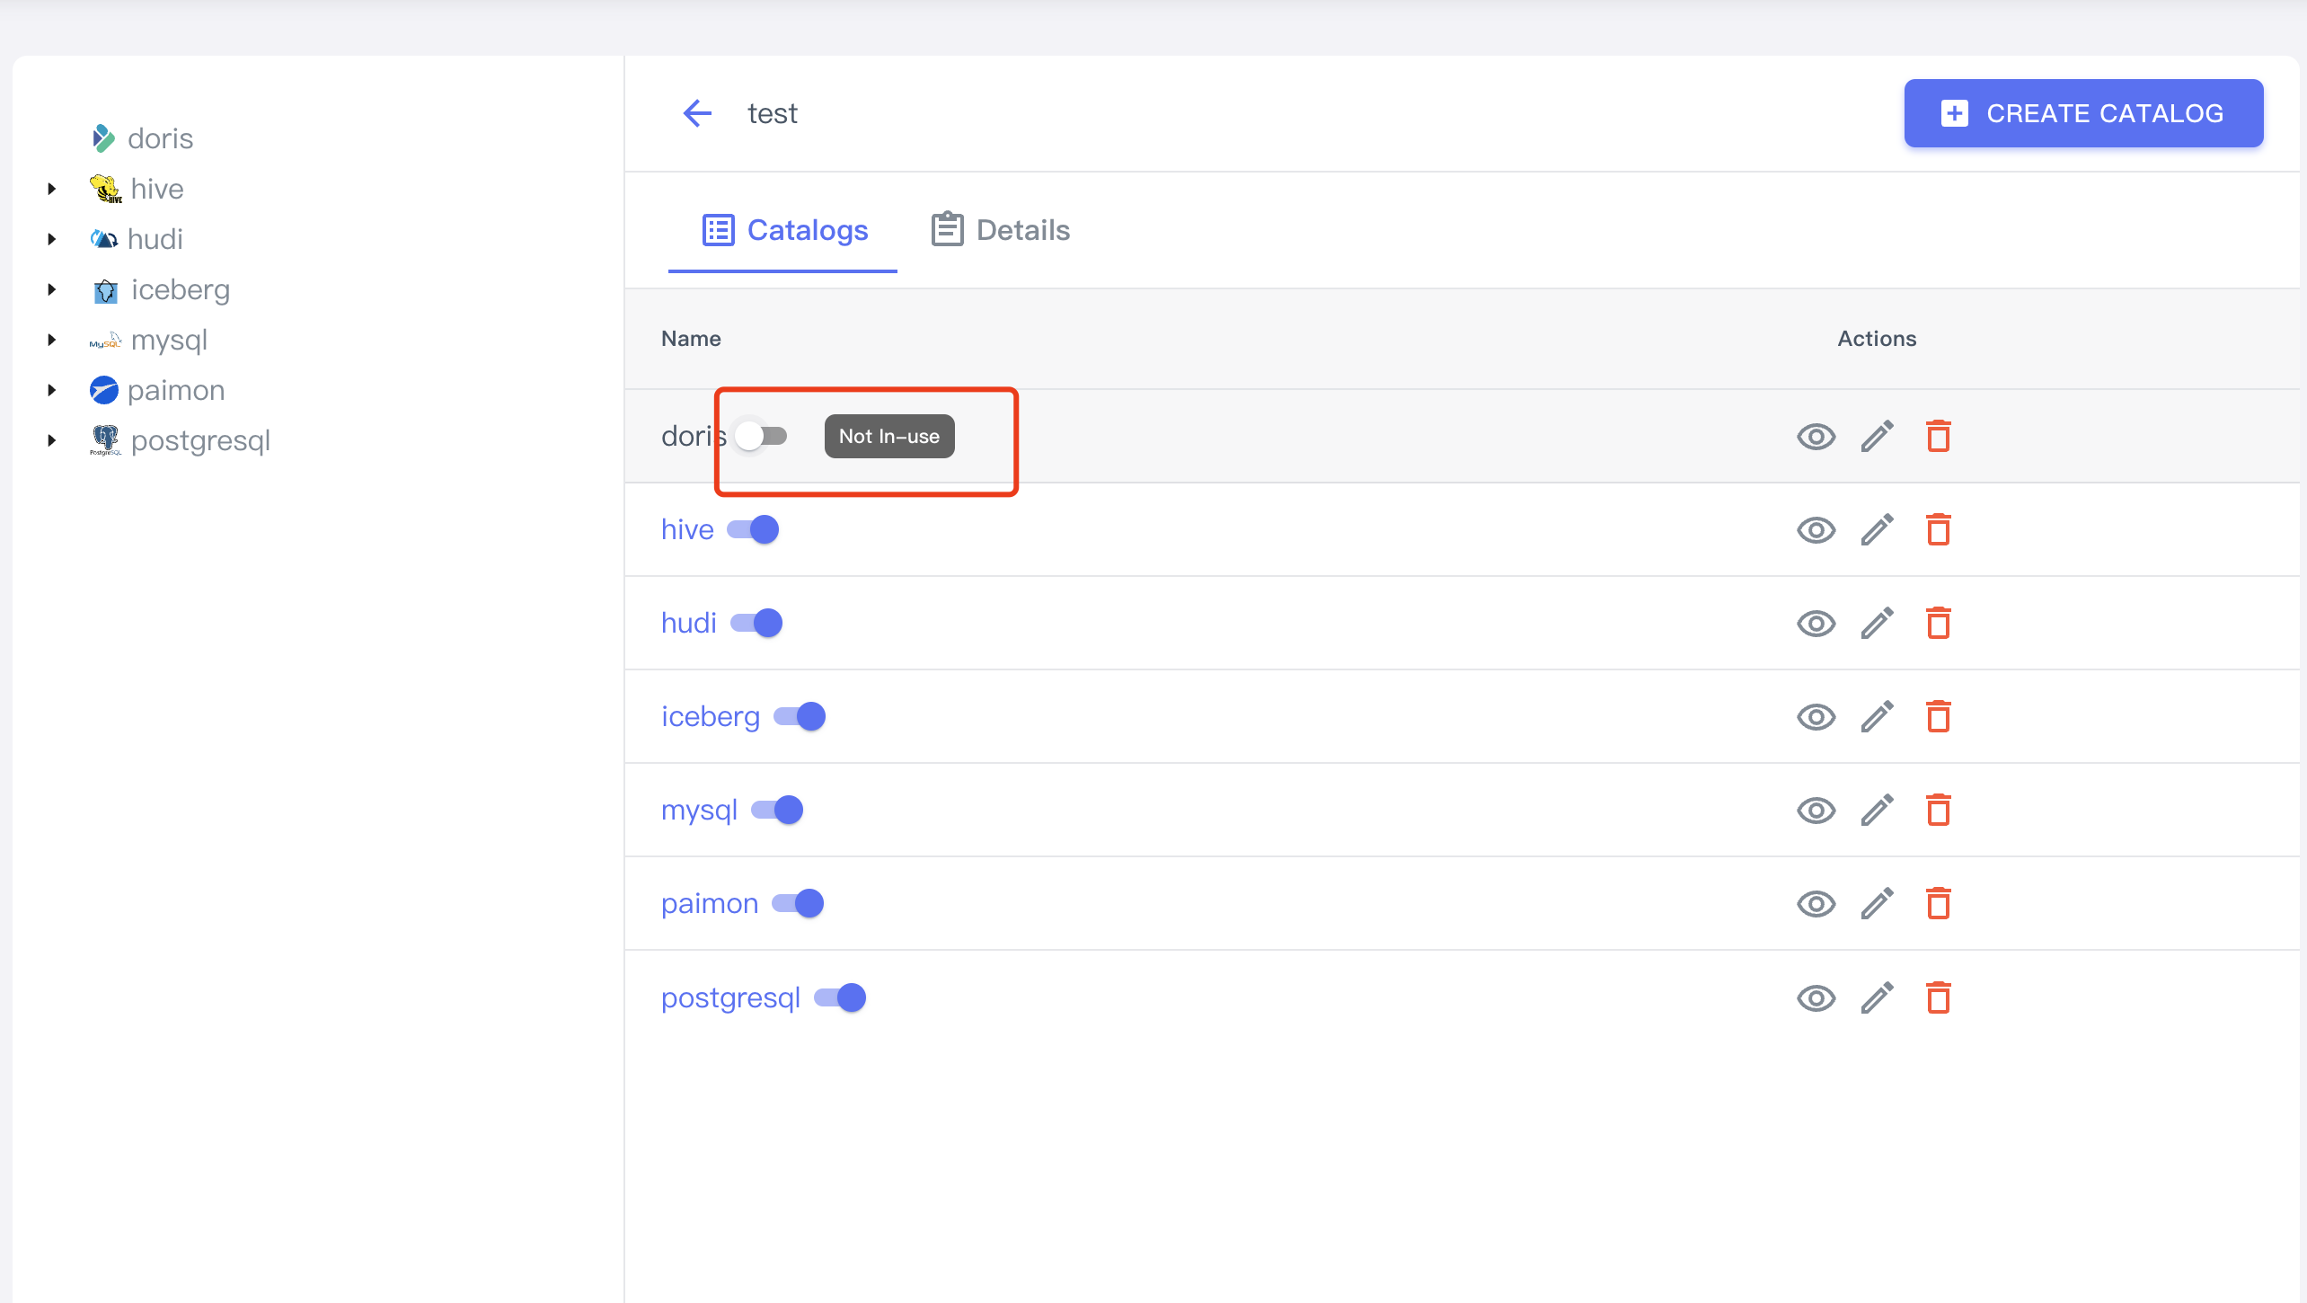The image size is (2307, 1303).
Task: Expand the mysql tree item
Action: [x=52, y=340]
